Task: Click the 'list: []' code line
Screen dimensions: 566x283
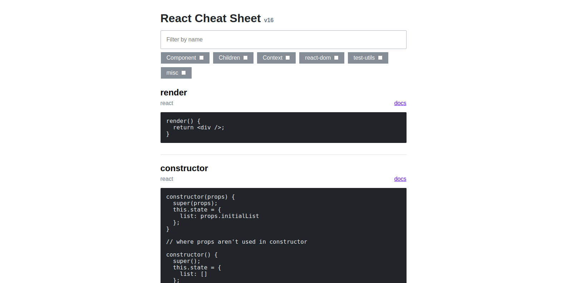Action: pyautogui.click(x=193, y=274)
